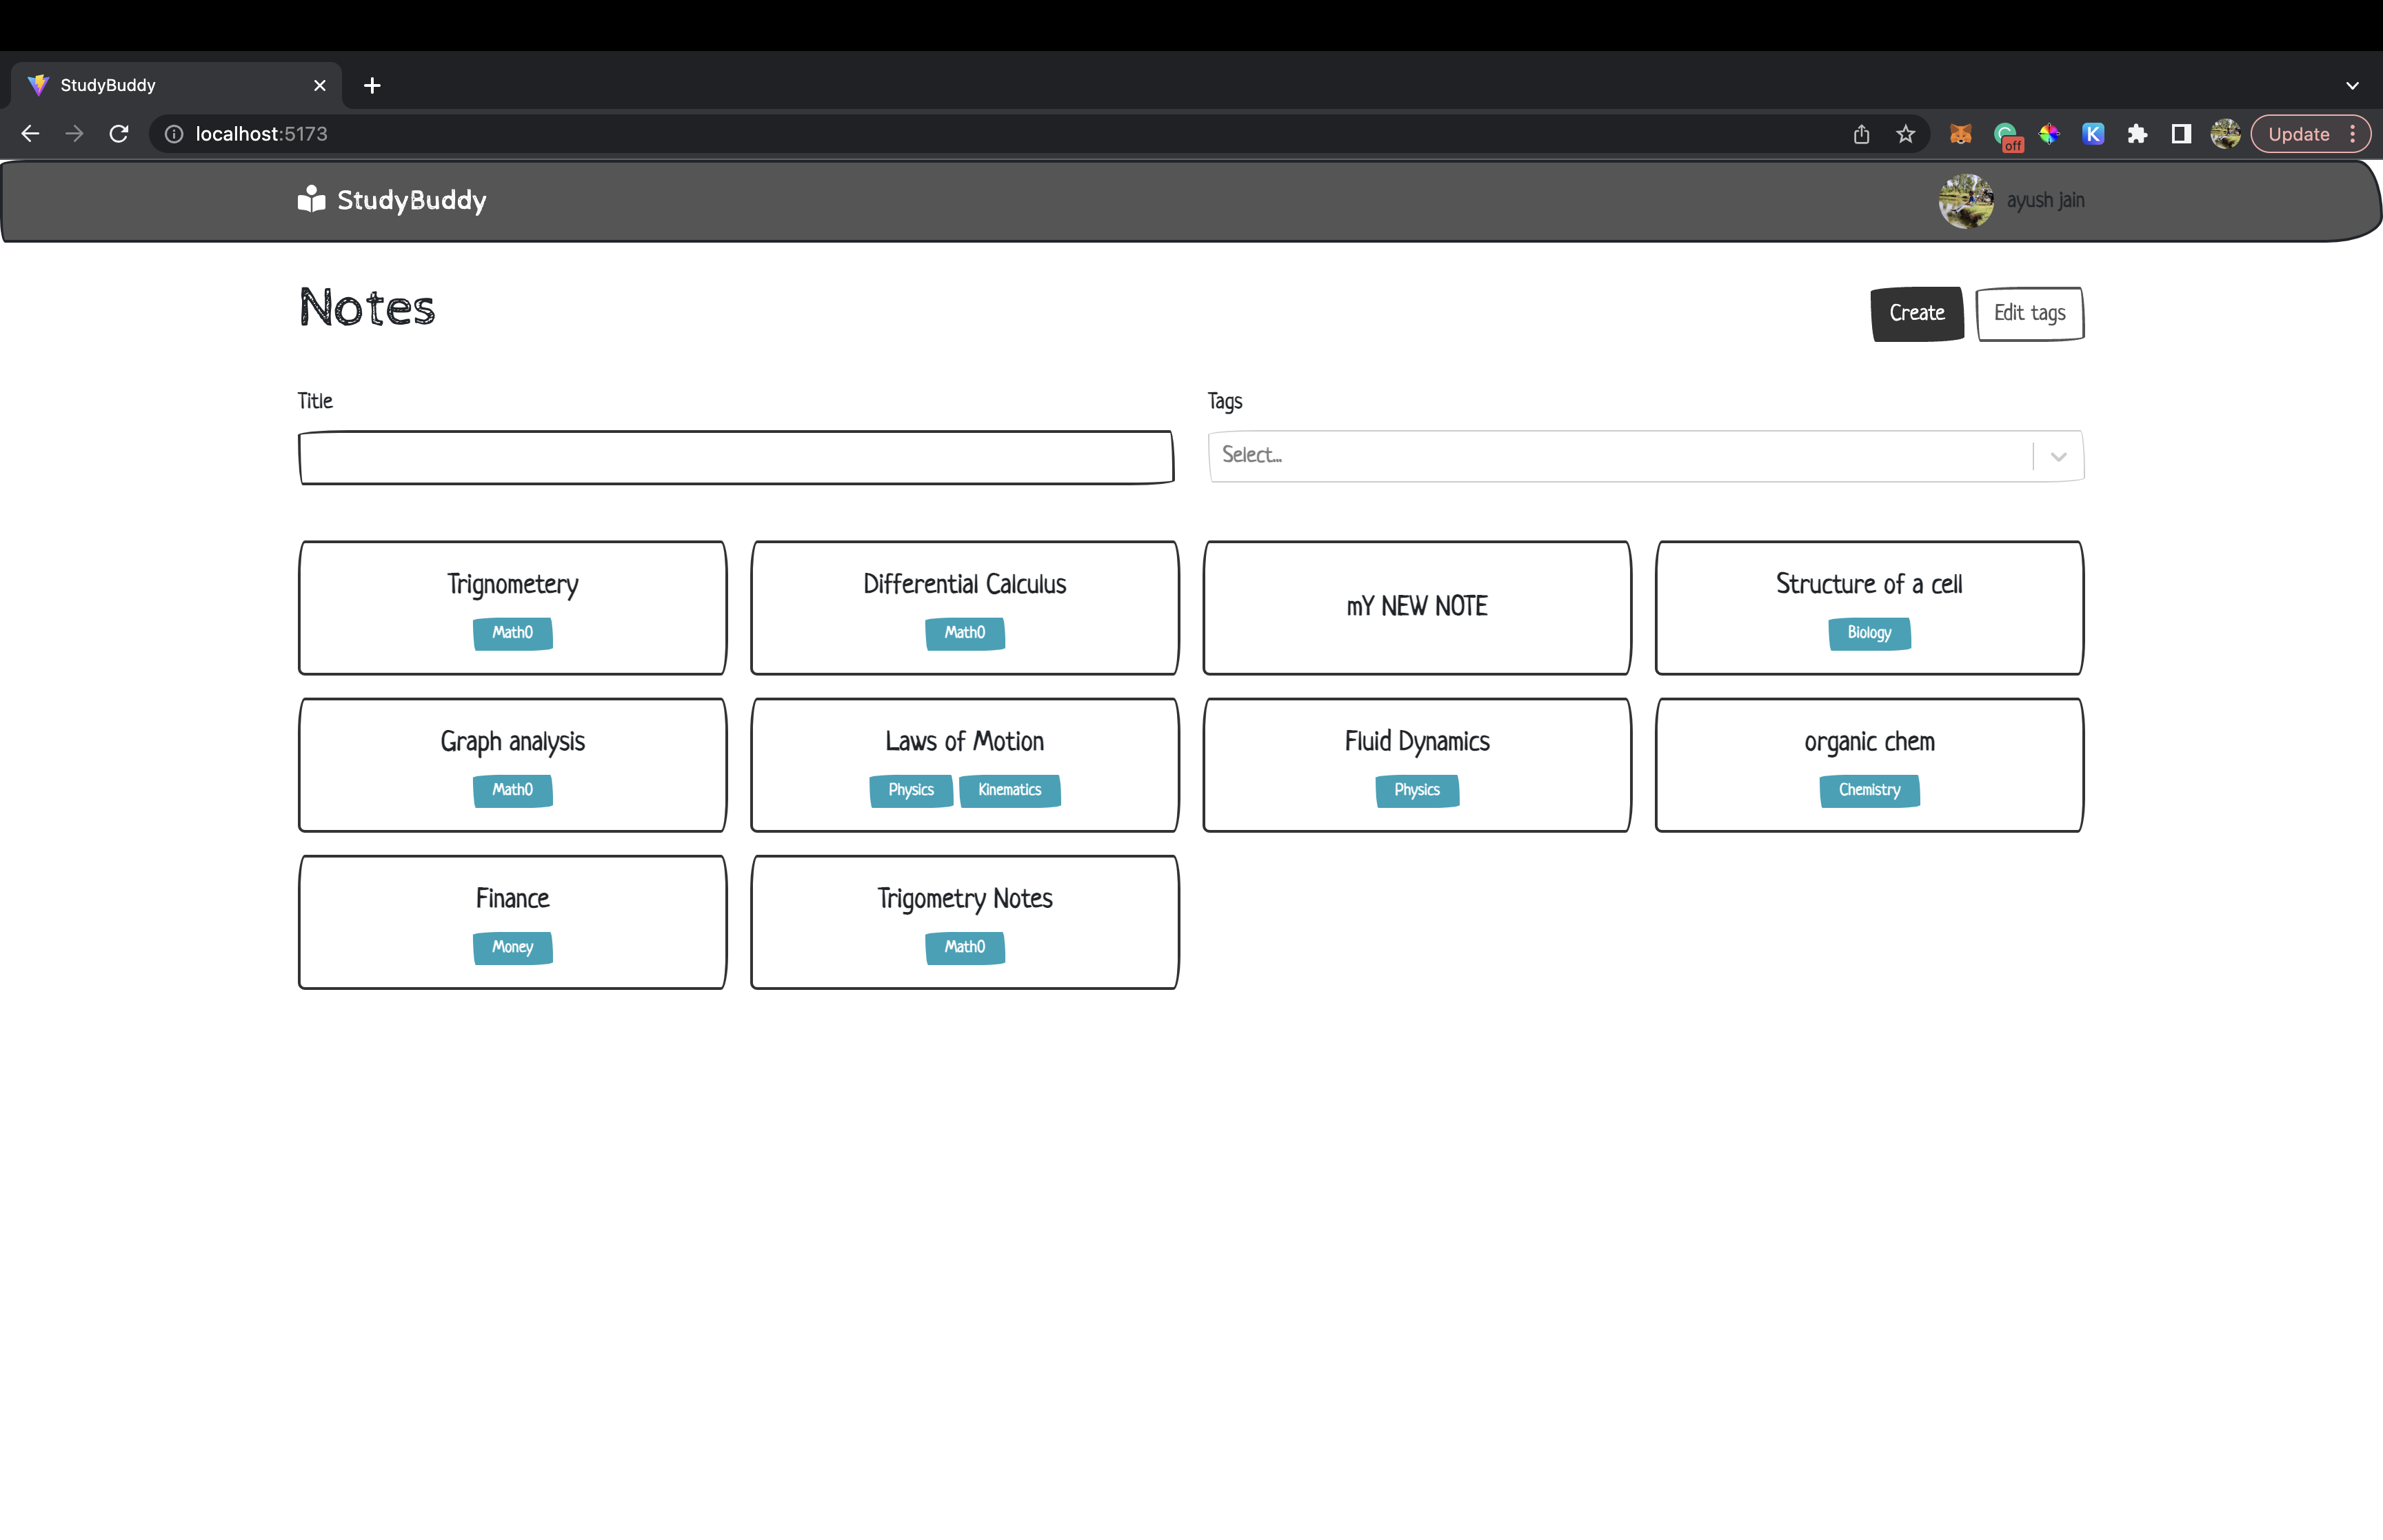This screenshot has height=1540, width=2383.
Task: Click the Edit tags button
Action: tap(2029, 314)
